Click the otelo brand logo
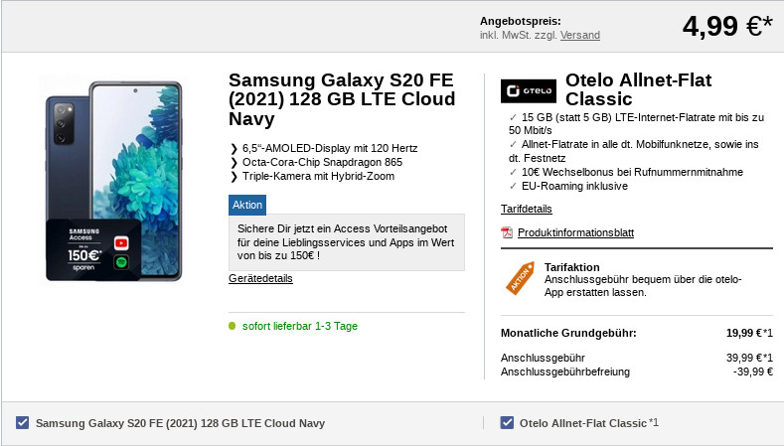The width and height of the screenshot is (784, 446). tap(528, 91)
